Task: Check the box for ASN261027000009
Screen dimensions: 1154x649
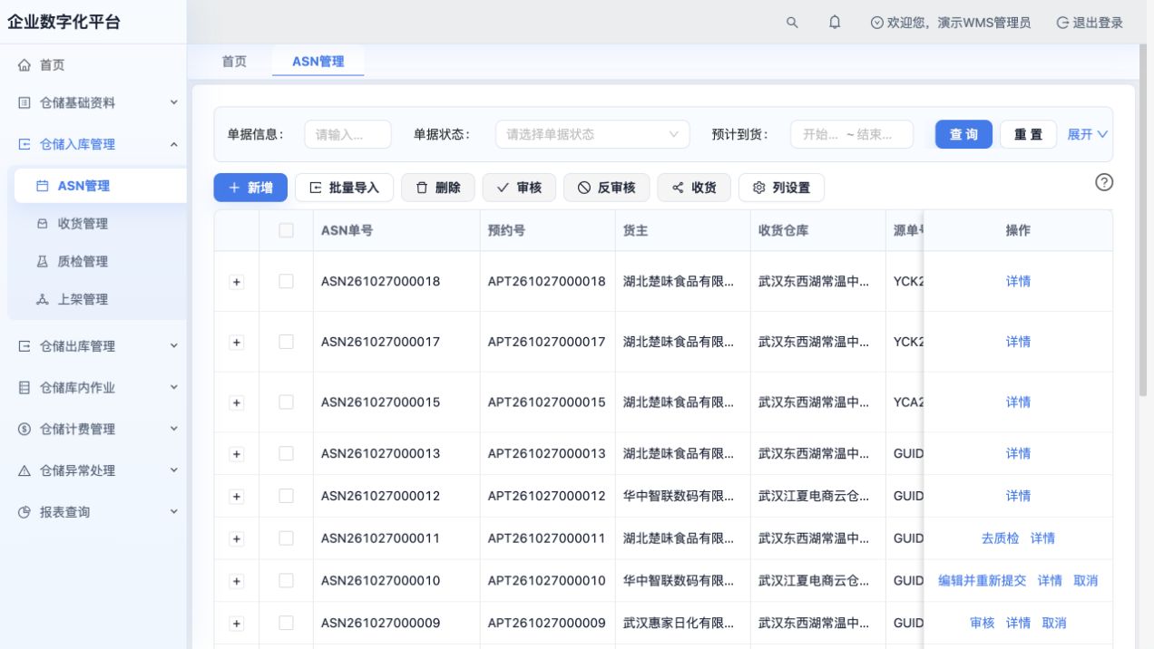Action: point(286,623)
